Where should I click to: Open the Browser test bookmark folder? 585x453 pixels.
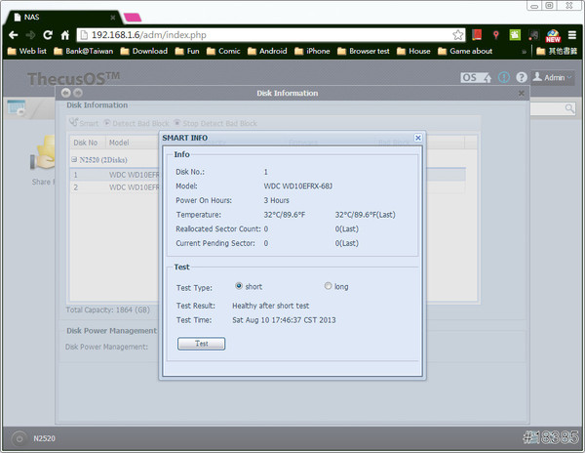point(369,51)
